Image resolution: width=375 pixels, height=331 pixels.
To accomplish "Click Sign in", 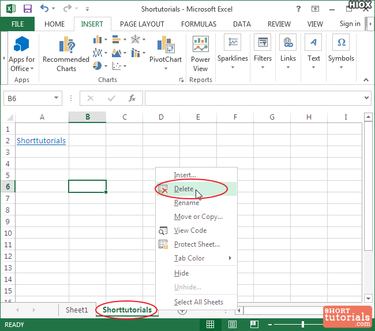I will pyautogui.click(x=350, y=24).
